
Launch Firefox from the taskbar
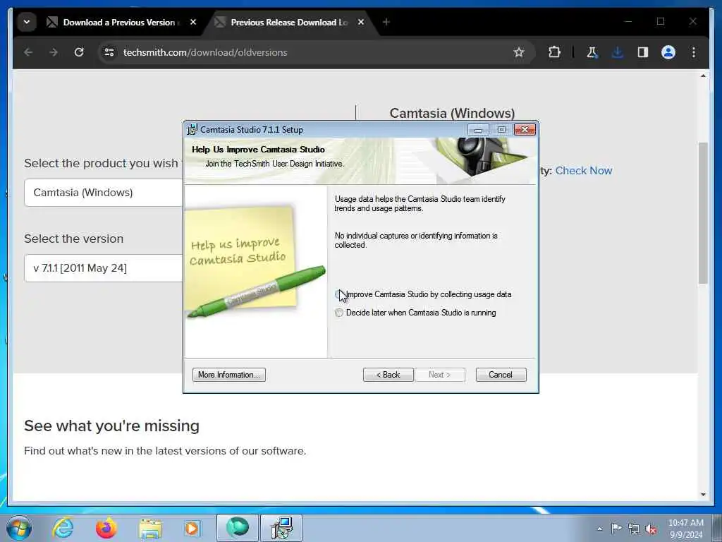(x=106, y=528)
